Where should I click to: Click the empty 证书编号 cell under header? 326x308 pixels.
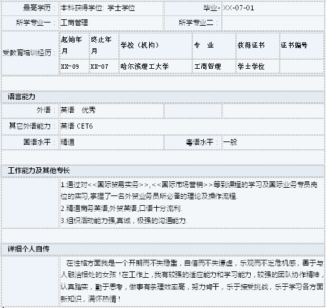pos(302,66)
